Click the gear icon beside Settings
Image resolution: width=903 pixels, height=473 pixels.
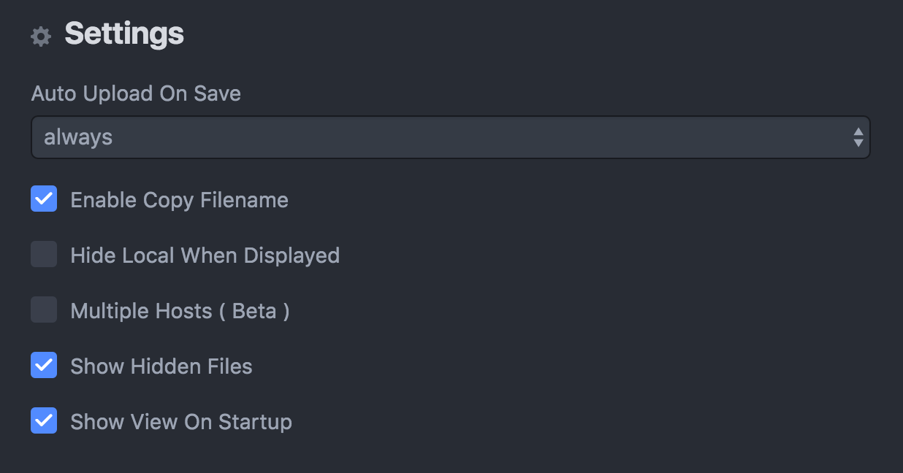(x=41, y=36)
